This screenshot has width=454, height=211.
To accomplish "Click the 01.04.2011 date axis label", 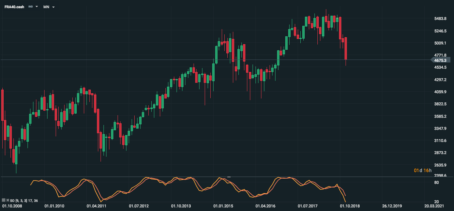I will (x=97, y=206).
